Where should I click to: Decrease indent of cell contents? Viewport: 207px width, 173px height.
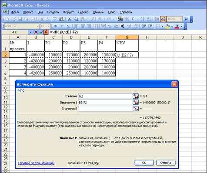pos(144,26)
